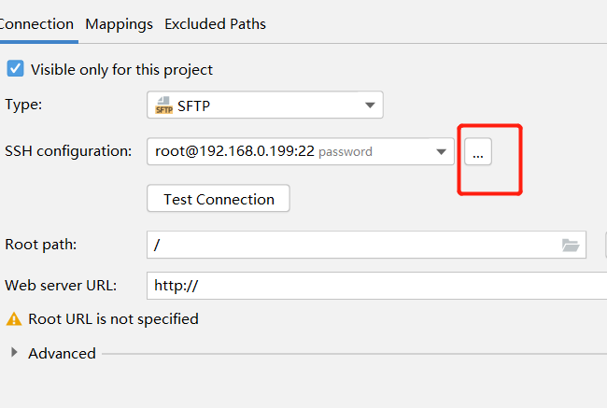Open the Type dropdown arrow
The width and height of the screenshot is (607, 408).
point(371,106)
